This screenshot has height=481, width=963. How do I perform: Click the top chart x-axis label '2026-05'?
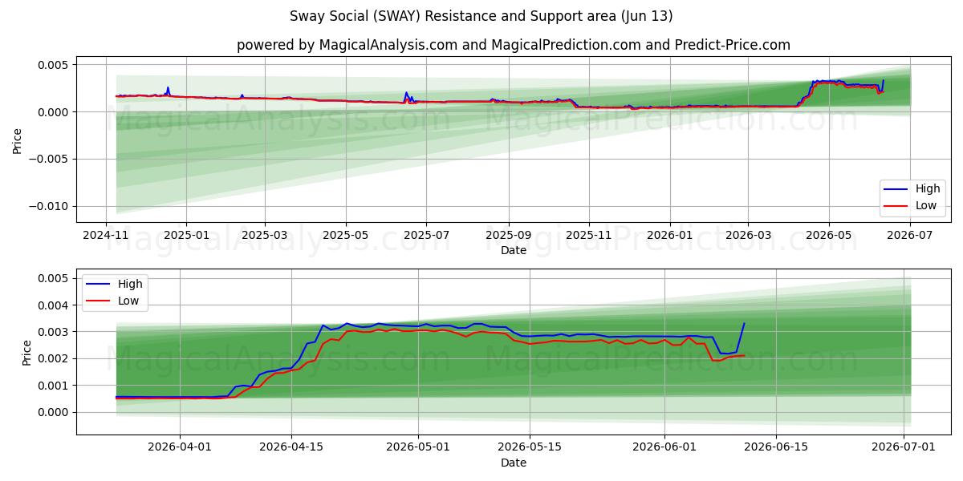click(829, 235)
